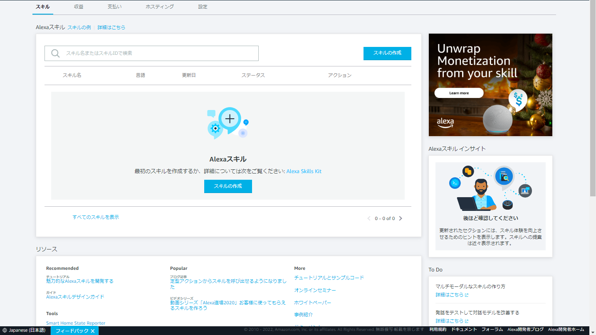596x335 pixels.
Task: Click the magnifier icon in the skill search bar
Action: click(x=55, y=53)
